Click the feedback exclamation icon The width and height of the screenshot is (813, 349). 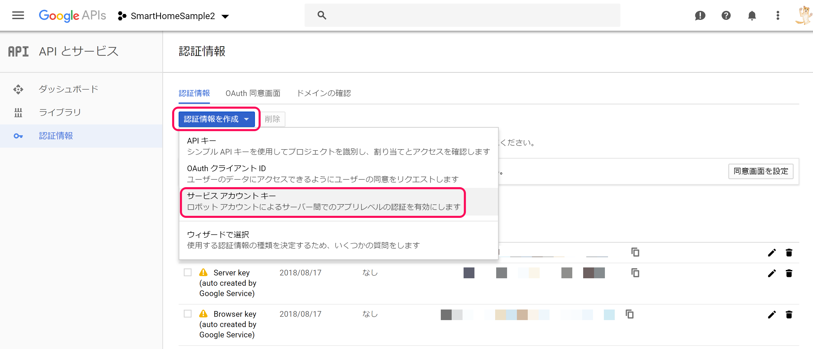click(x=700, y=15)
